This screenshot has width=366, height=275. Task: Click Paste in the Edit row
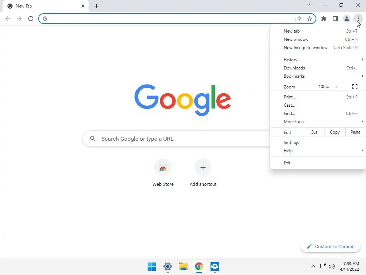355,132
